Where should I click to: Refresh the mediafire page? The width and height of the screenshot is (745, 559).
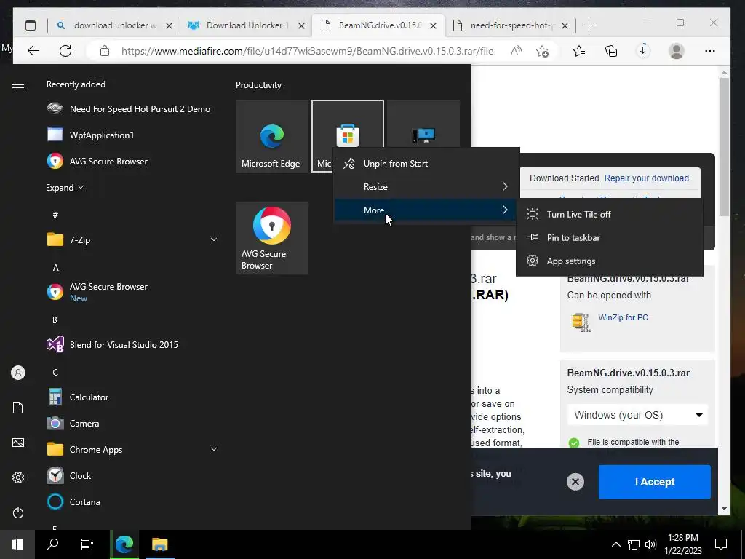point(65,51)
